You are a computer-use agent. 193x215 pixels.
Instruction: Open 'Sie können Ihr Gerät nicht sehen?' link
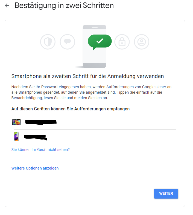coord(40,150)
